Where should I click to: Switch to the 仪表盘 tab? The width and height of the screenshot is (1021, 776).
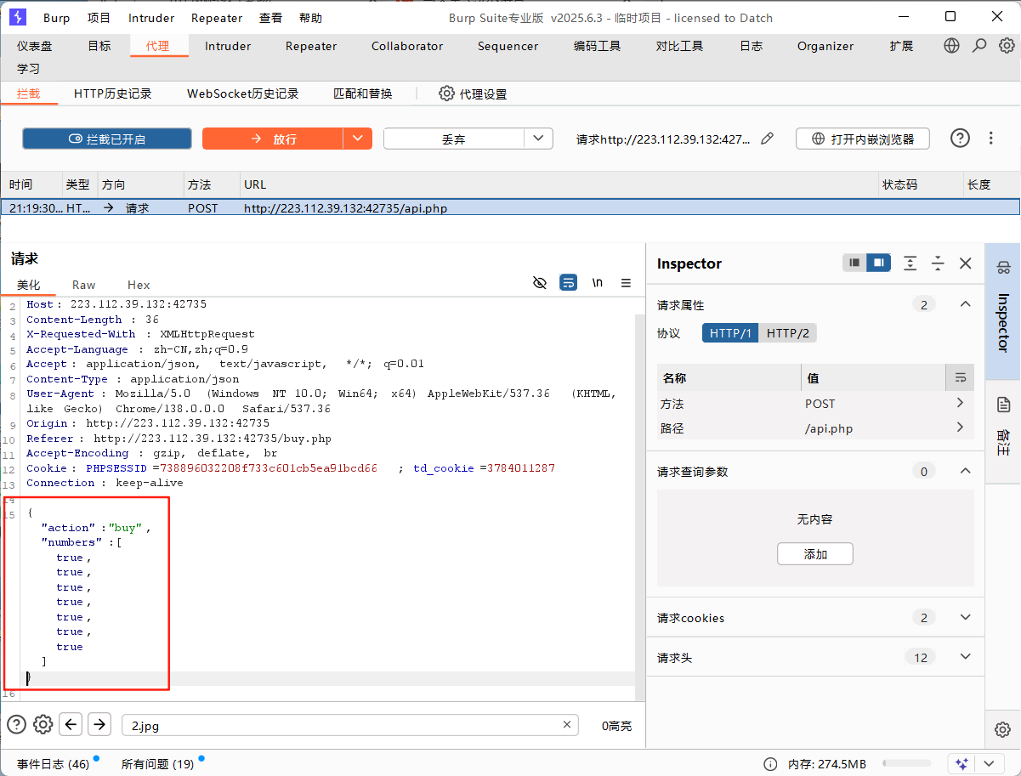pyautogui.click(x=35, y=46)
